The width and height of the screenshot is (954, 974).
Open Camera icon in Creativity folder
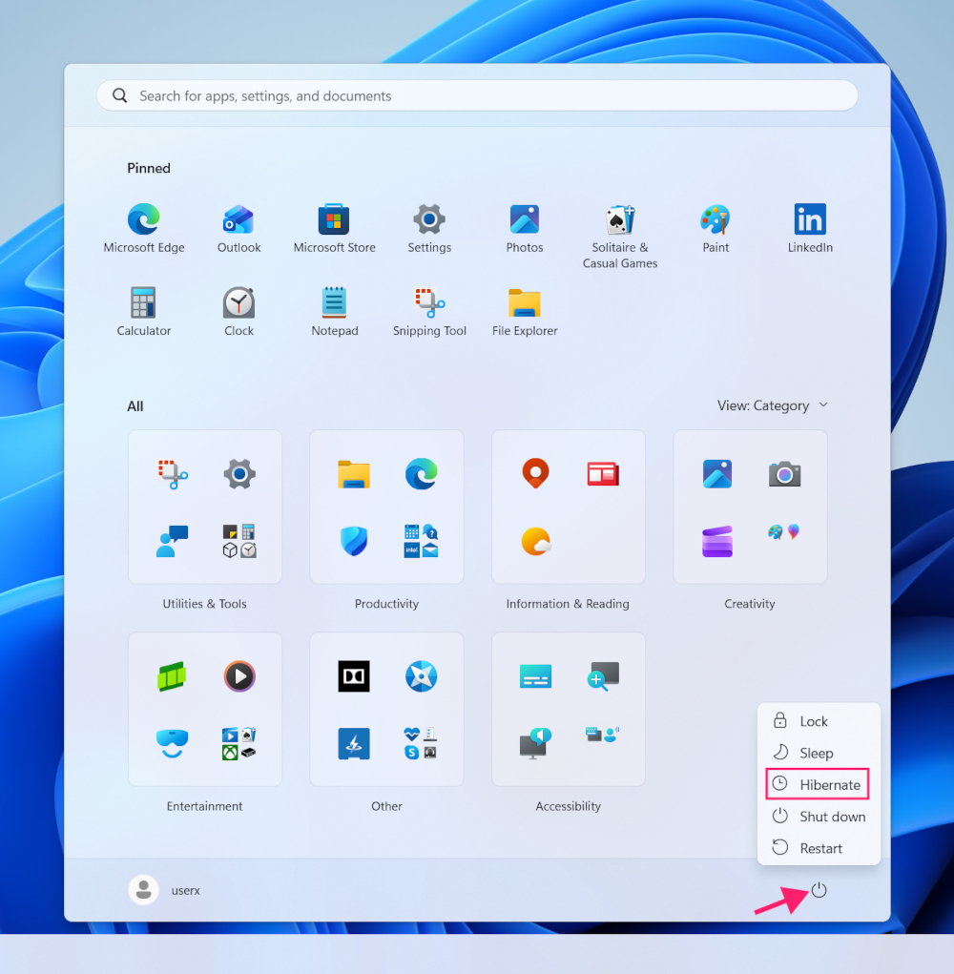point(784,474)
